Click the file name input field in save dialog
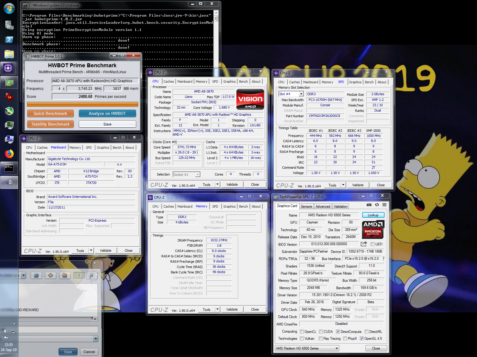 point(58,329)
